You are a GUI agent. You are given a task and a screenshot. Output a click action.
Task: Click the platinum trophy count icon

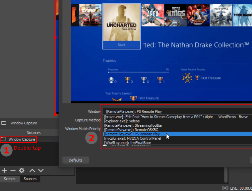pos(111,80)
